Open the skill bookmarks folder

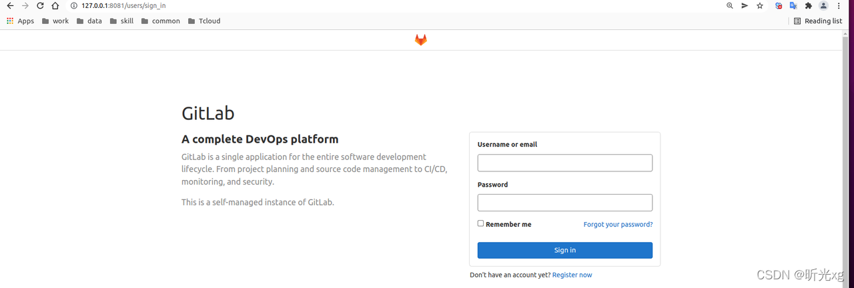pos(121,21)
